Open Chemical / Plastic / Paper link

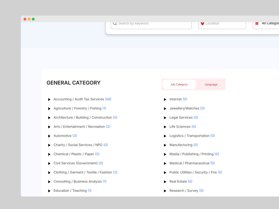[x=76, y=154]
